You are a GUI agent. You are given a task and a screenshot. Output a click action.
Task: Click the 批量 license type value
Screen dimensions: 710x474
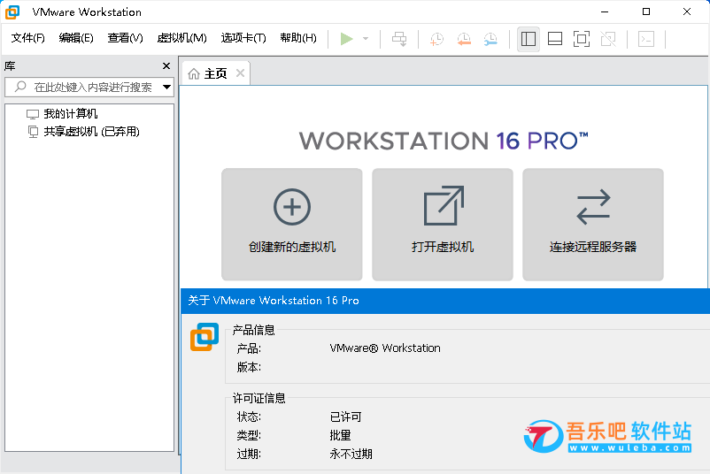(x=340, y=435)
